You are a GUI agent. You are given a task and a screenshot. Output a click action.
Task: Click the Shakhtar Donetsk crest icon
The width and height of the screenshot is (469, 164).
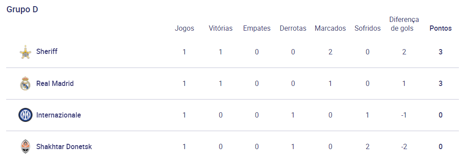coord(25,146)
